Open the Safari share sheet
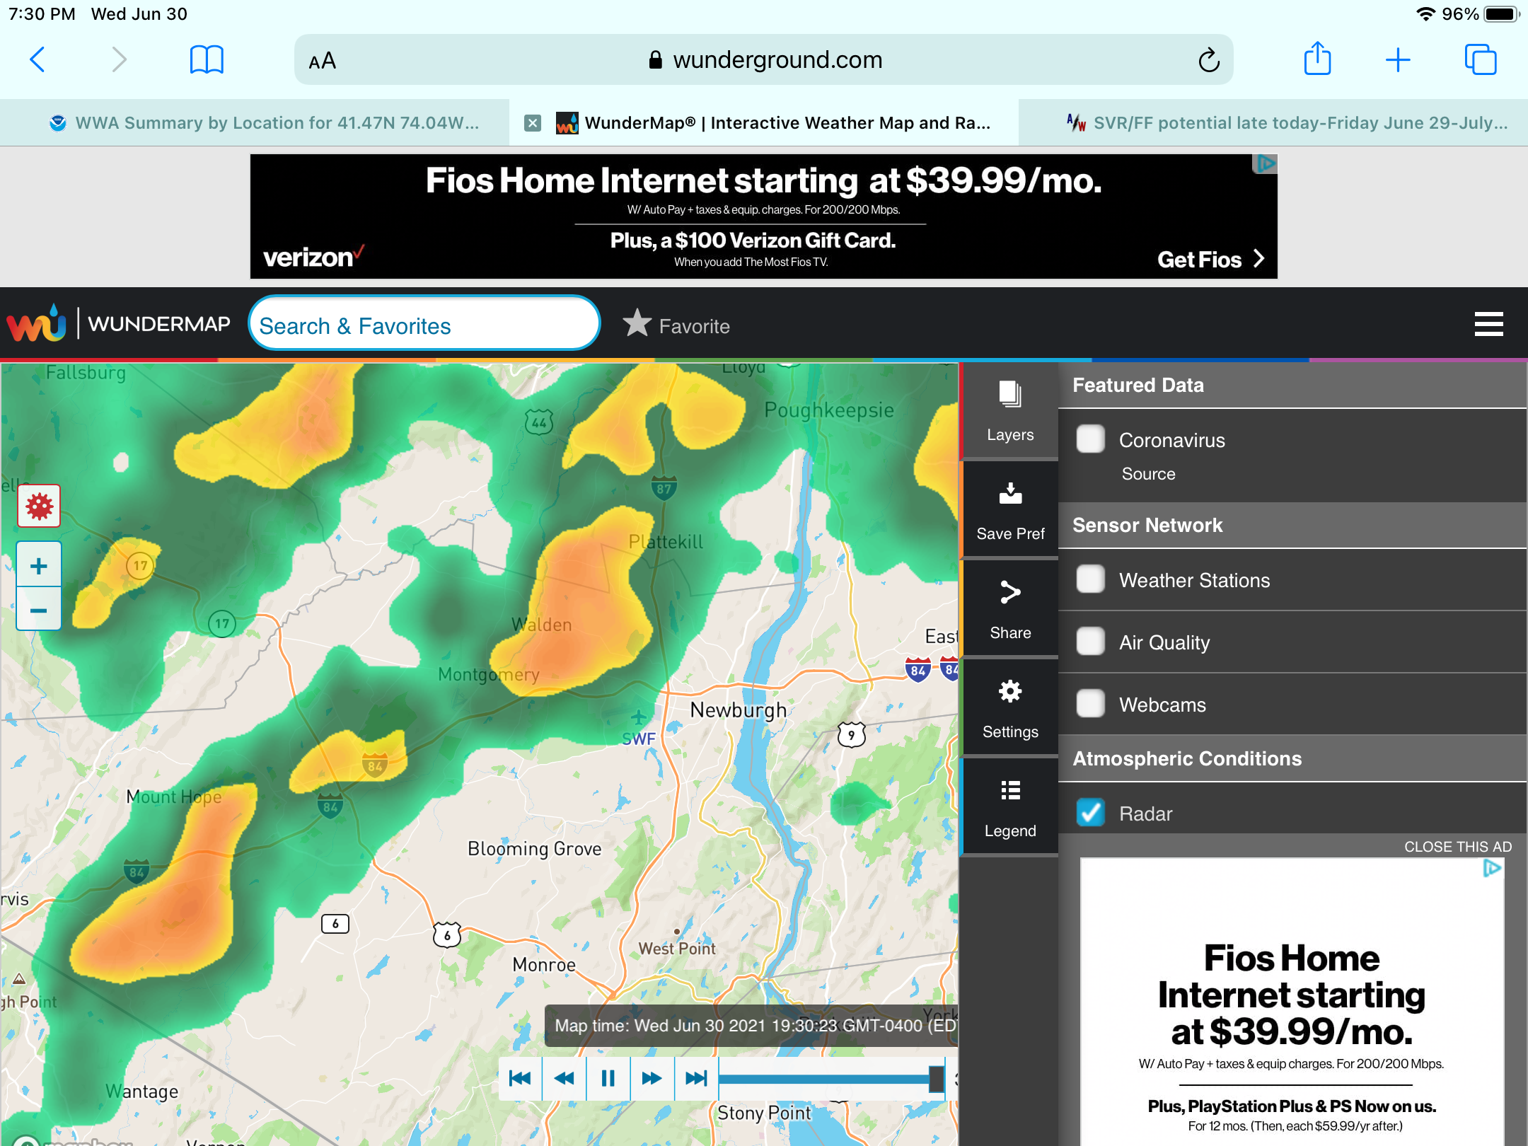 (x=1317, y=59)
